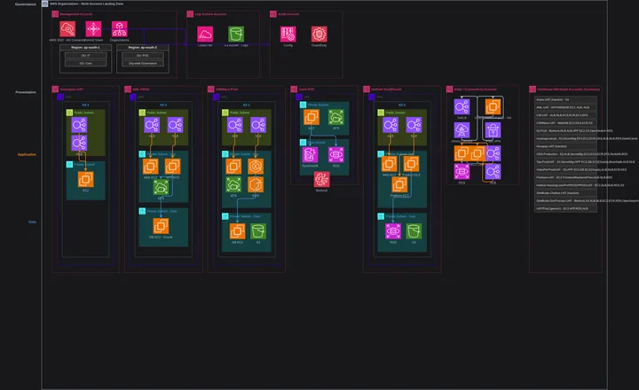
Task: Click the 'Region: ap-south-1' header
Action: coord(85,48)
